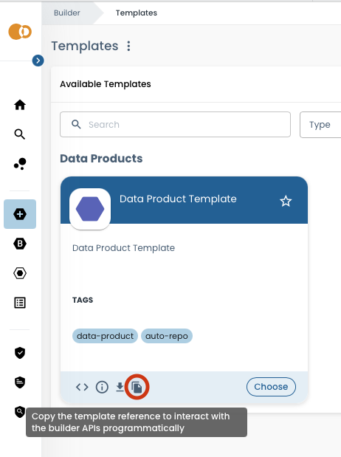
Task: Click the TAGS label on the card
Action: 83,300
